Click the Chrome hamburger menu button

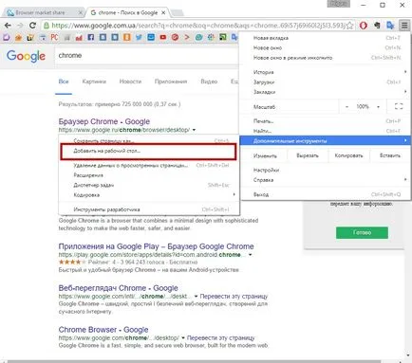click(x=404, y=26)
